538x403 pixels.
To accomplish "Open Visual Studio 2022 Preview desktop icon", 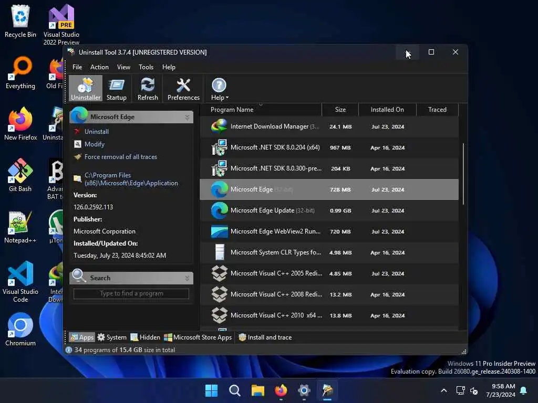I will [61, 24].
